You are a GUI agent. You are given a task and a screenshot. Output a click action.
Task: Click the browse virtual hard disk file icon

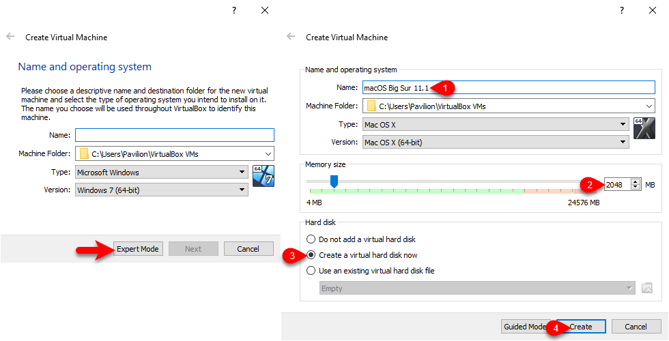647,288
